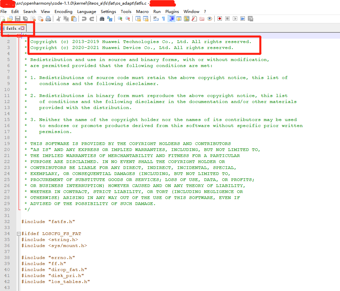Open the user defined language icon
This screenshot has height=291, width=340.
coord(179,19)
